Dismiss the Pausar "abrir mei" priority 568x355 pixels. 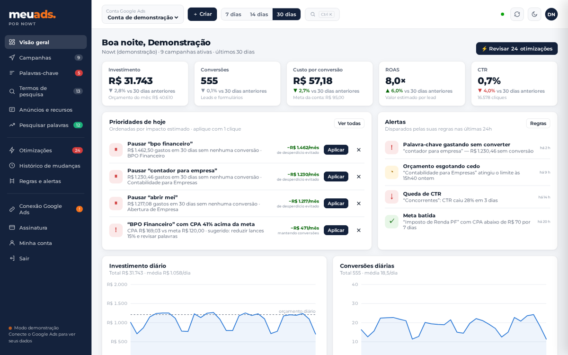pos(359,204)
